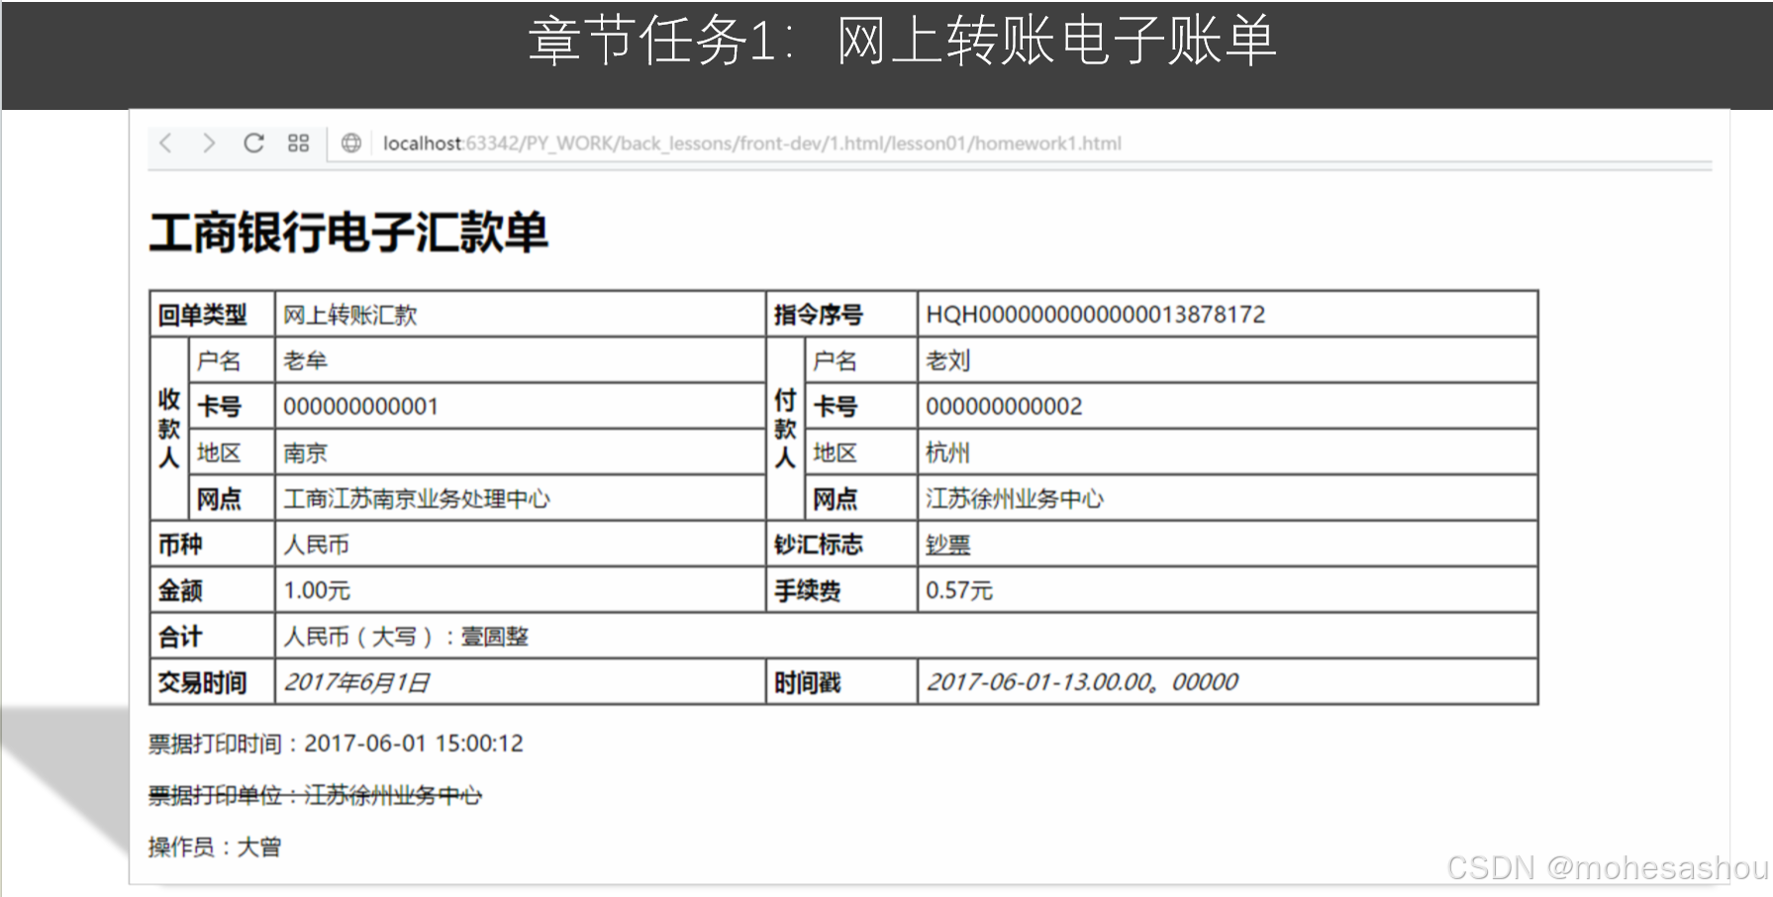Click the 钞汇标志 header cell

pos(841,545)
